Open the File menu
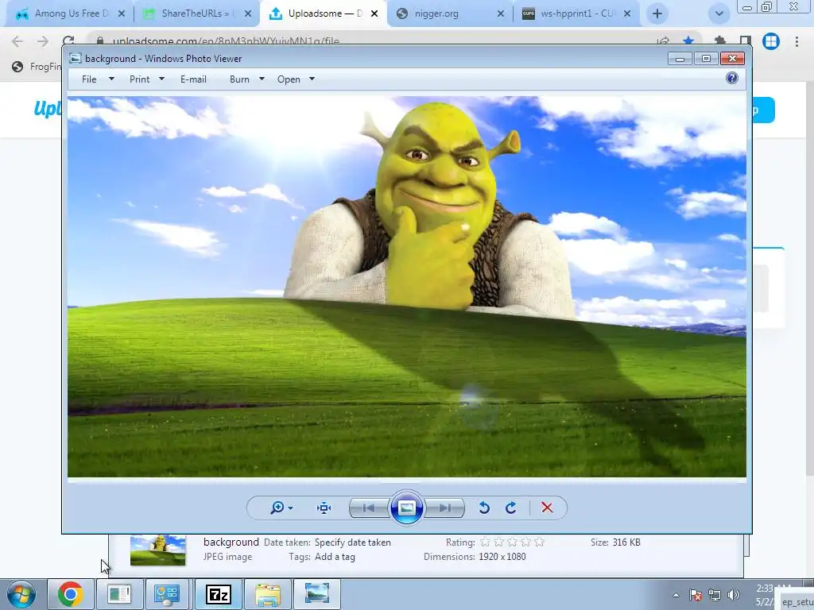Screen dimensions: 814x610 click(89, 79)
